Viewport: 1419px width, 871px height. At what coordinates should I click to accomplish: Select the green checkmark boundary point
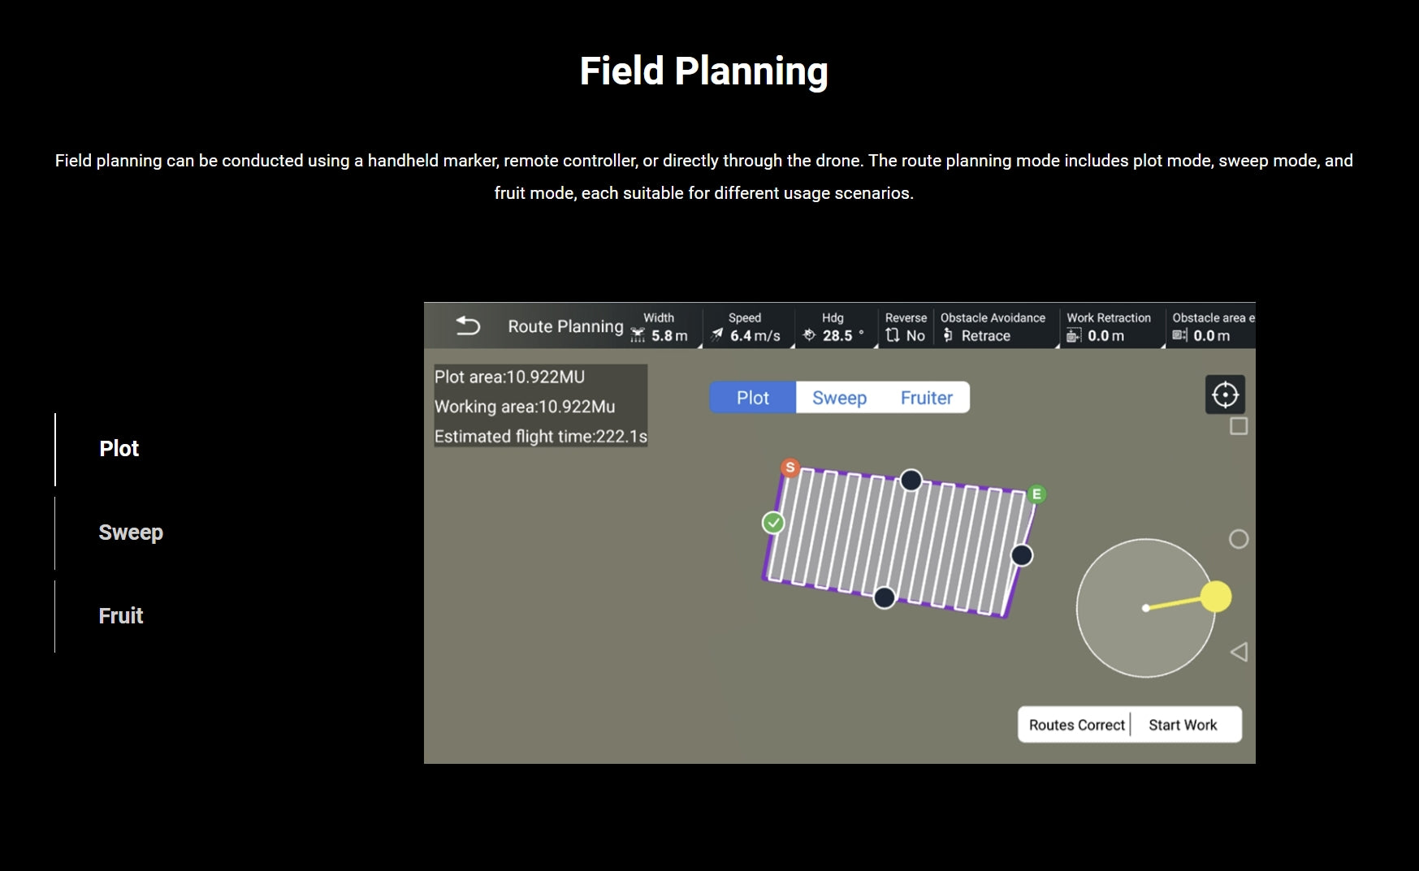(x=772, y=522)
